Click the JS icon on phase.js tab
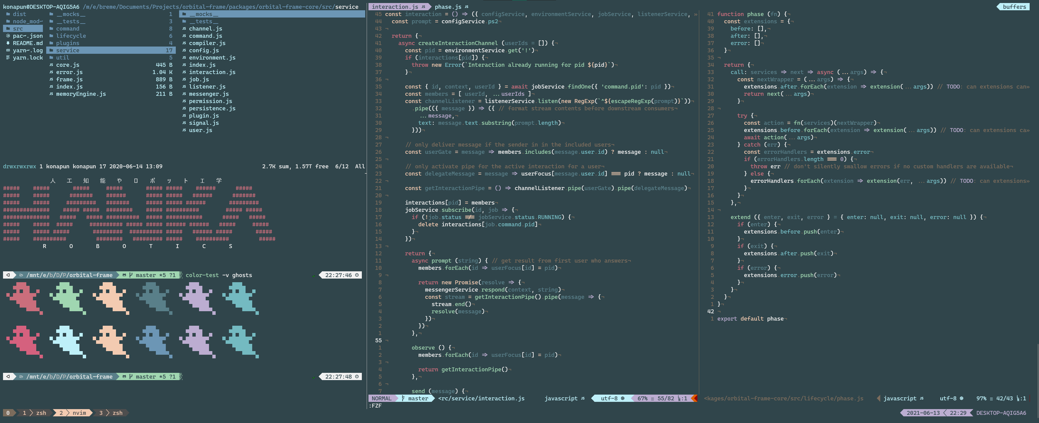Viewport: 1039px width, 423px height. (x=466, y=7)
